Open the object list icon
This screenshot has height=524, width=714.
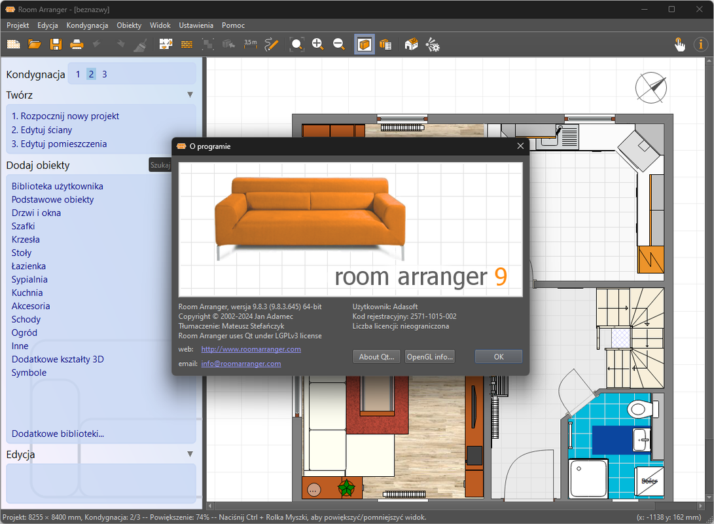click(385, 44)
